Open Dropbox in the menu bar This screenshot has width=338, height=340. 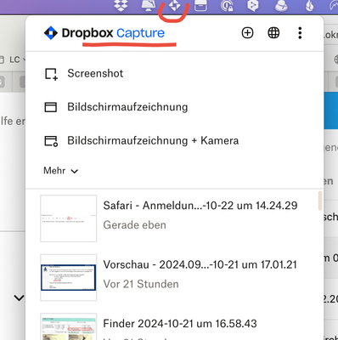click(x=121, y=6)
